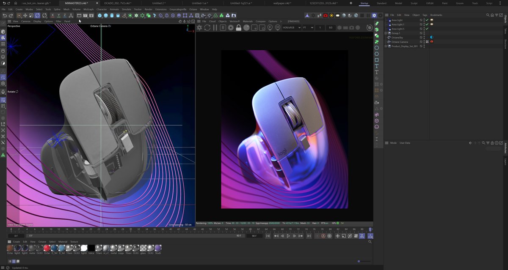This screenshot has height=270, width=508.
Task: Open the Takes side tab
Action: pos(505,31)
